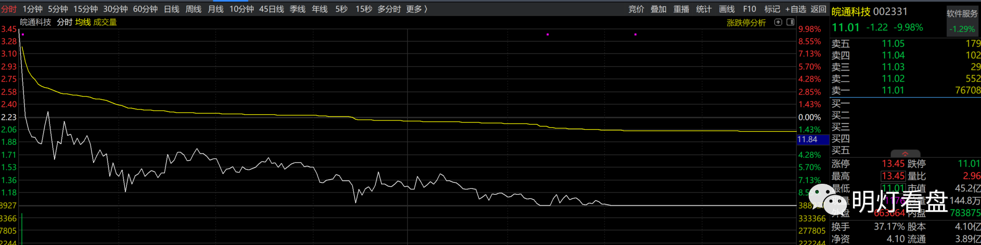Open the 多分时 multi-day view
This screenshot has height=245, width=981.
pos(389,9)
